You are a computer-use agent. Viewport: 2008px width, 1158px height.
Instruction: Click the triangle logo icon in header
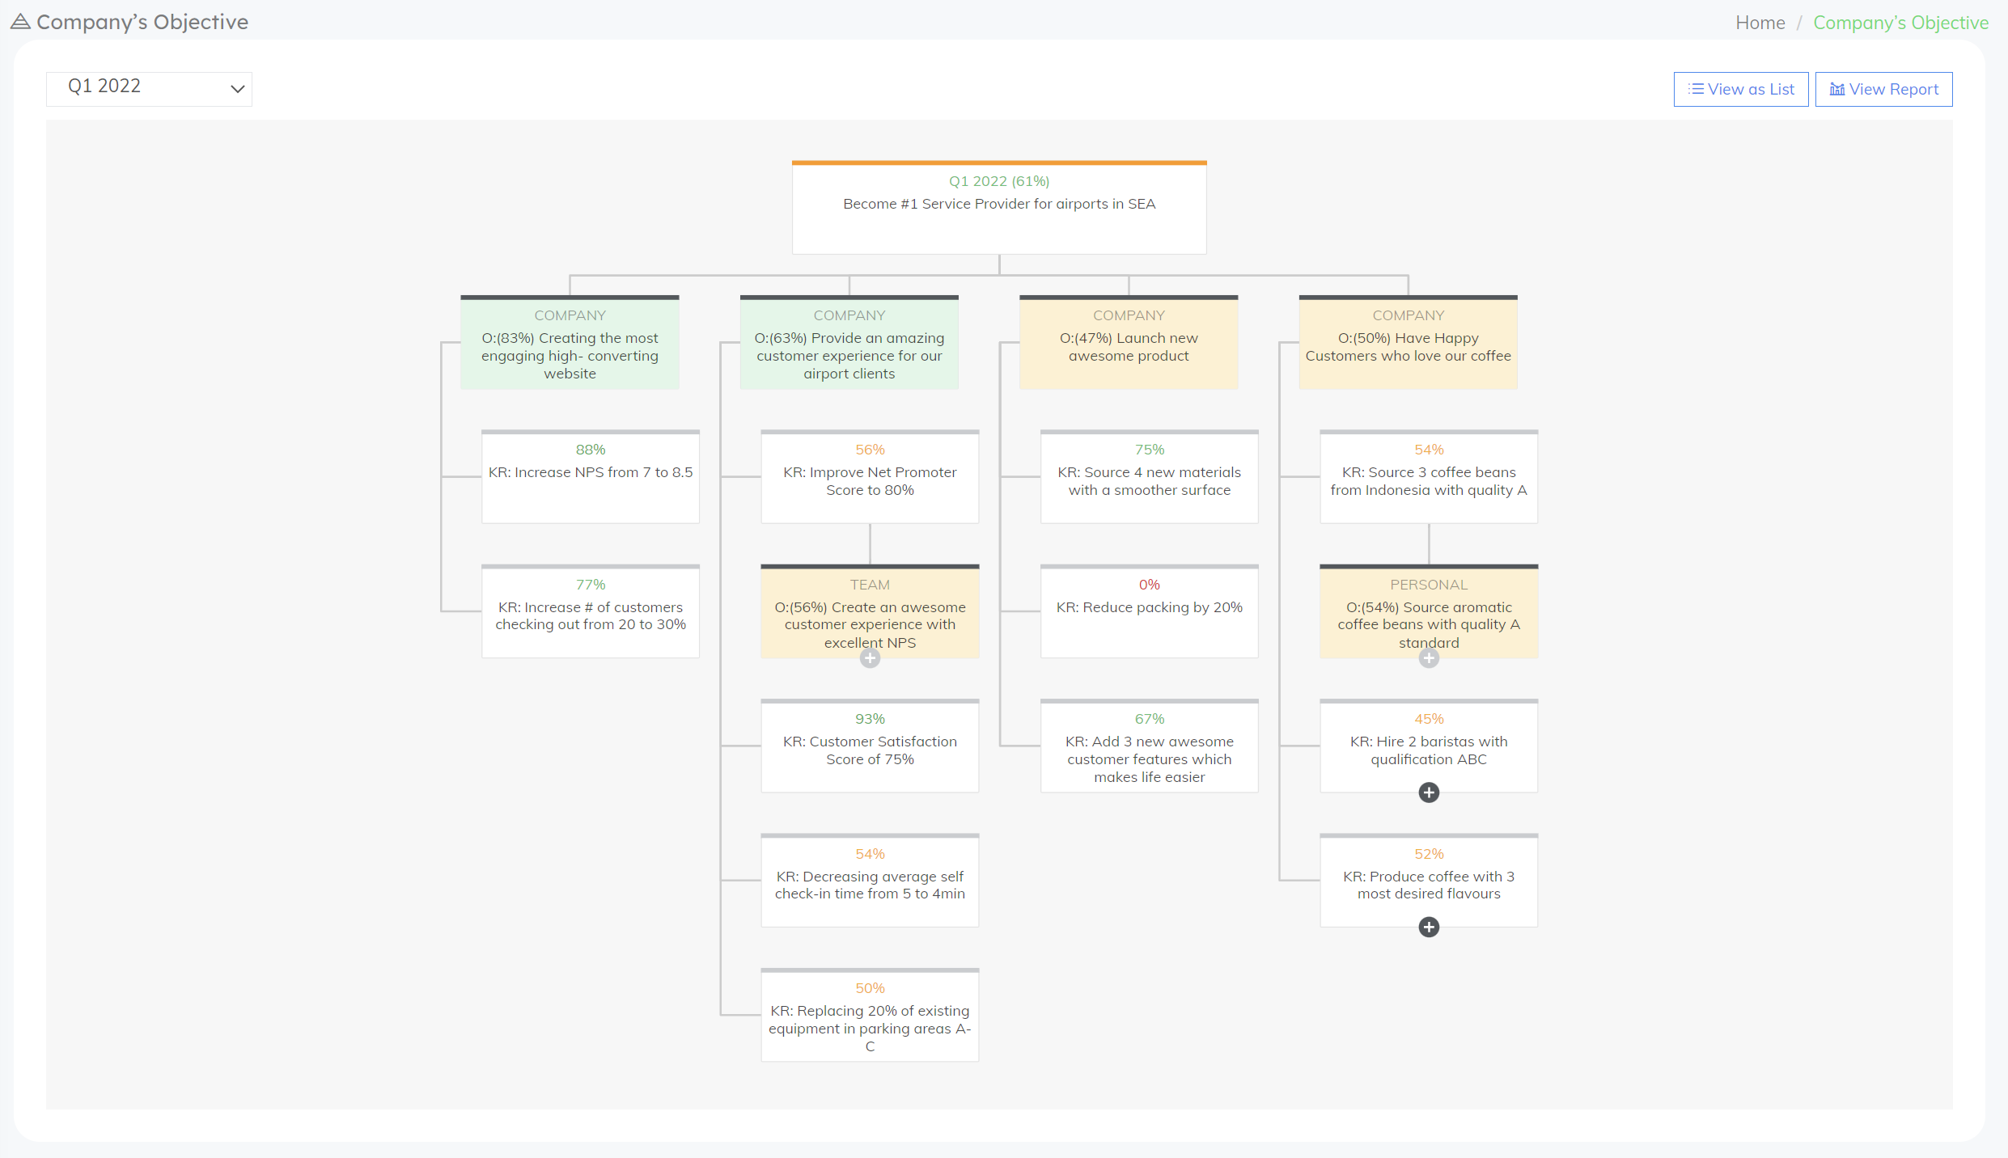coord(20,22)
